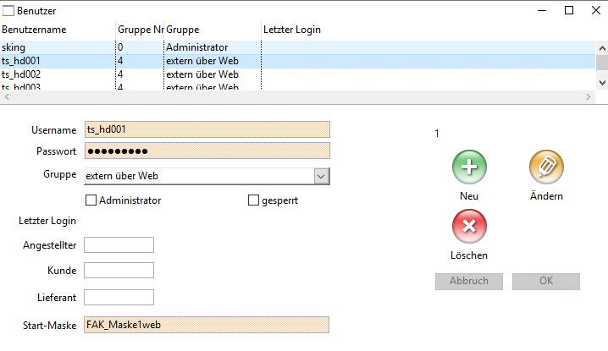Open the Gruppe dropdown arrow
This screenshot has width=608, height=351.
[x=321, y=176]
